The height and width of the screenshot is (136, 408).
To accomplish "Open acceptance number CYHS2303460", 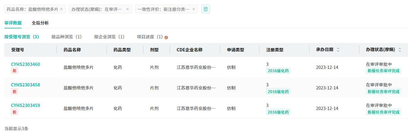I will pos(25,64).
